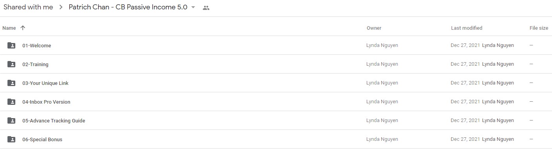Sort by the File size column header
Screen dimensions: 552x151
[x=539, y=28]
